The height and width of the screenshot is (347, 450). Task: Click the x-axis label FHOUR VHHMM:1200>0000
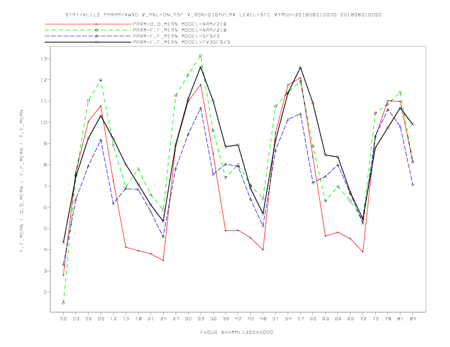click(236, 332)
